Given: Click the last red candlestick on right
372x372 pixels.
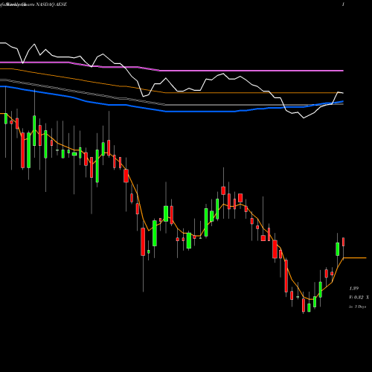Looking at the screenshot, I should [x=344, y=242].
